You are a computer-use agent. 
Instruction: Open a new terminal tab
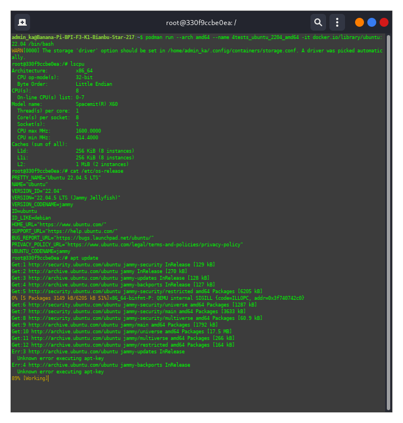(x=22, y=22)
